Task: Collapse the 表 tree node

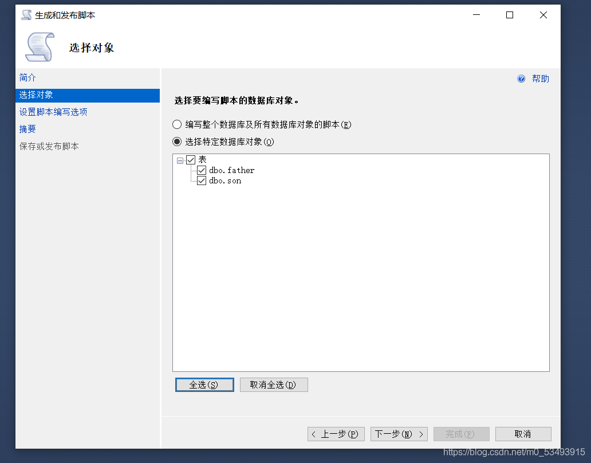Action: pyautogui.click(x=180, y=161)
